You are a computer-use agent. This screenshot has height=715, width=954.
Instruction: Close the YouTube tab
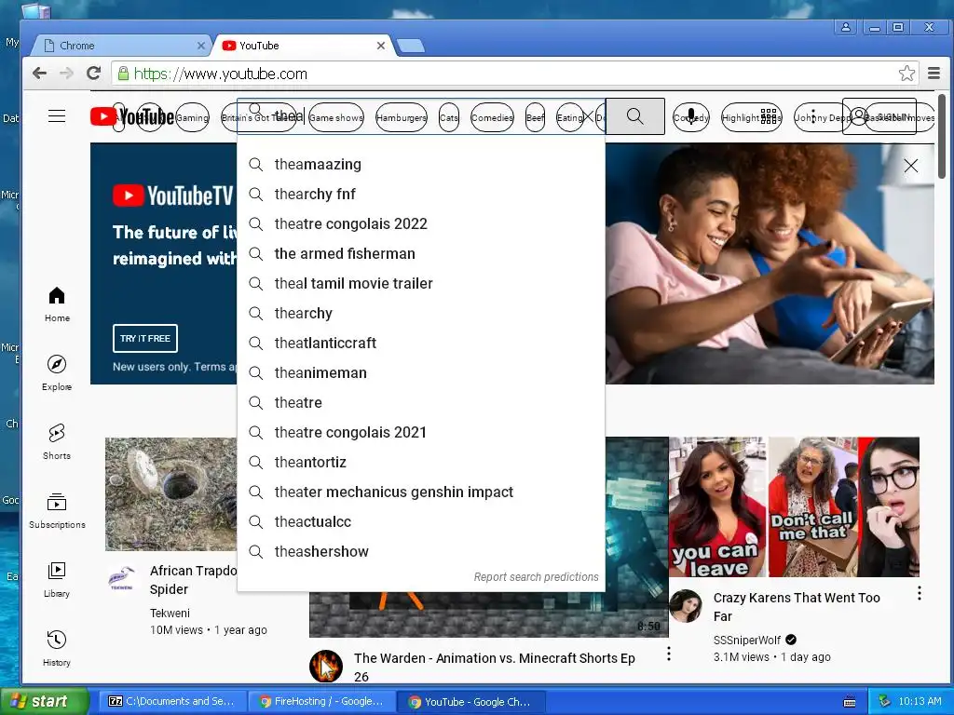381,46
